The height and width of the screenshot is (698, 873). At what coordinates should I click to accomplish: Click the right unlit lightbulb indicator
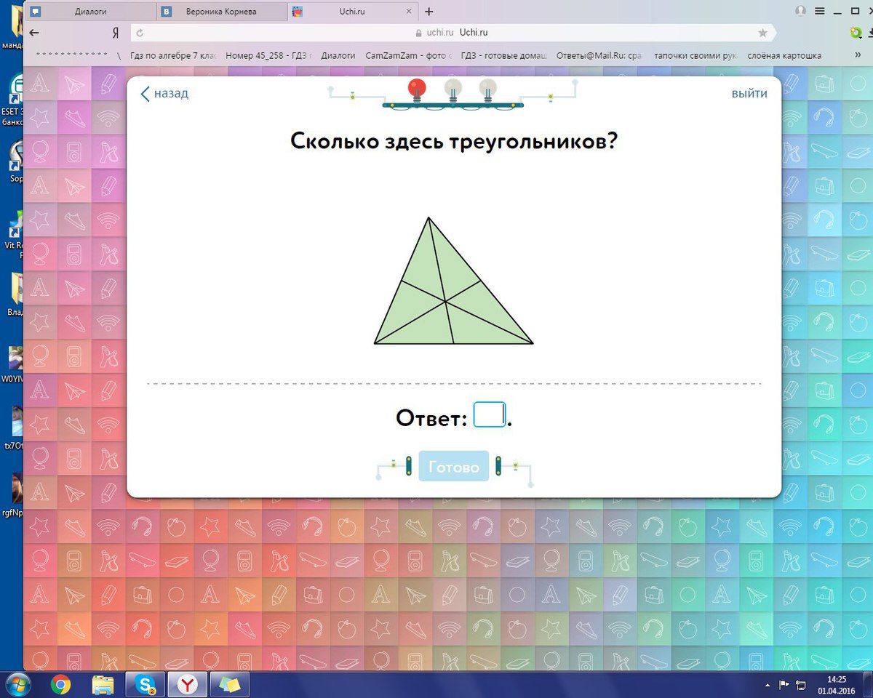[488, 90]
